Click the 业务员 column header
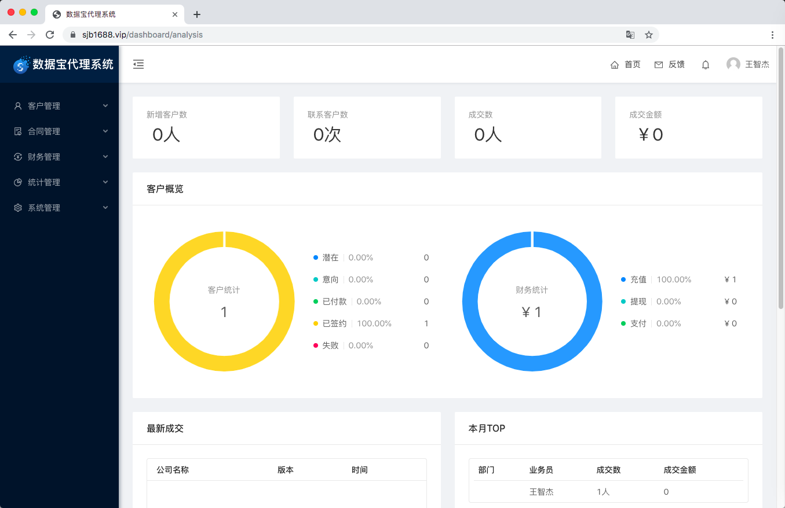 541,470
